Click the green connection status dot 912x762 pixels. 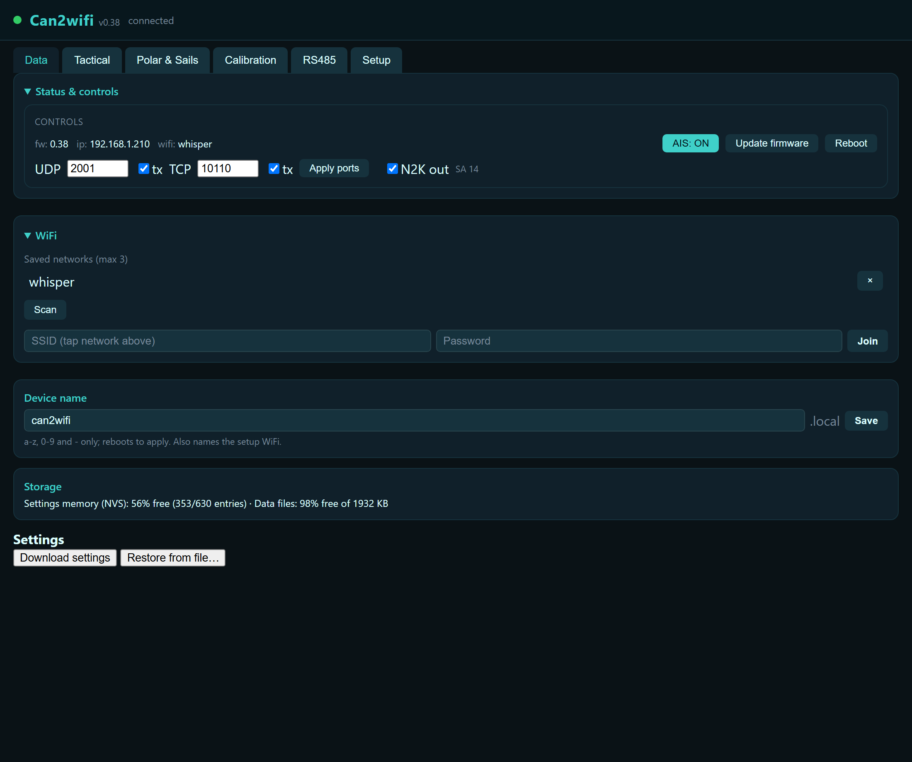[x=17, y=20]
